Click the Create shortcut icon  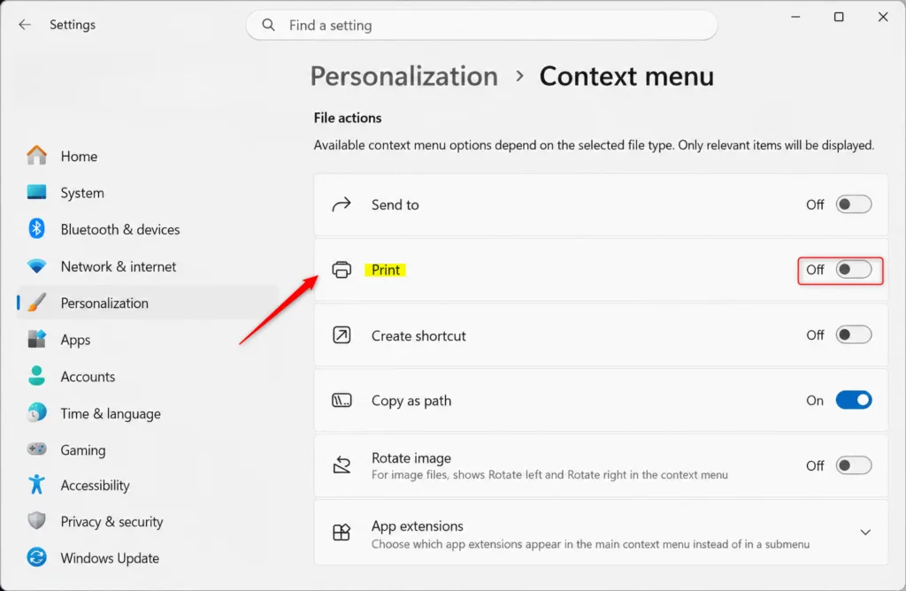342,335
